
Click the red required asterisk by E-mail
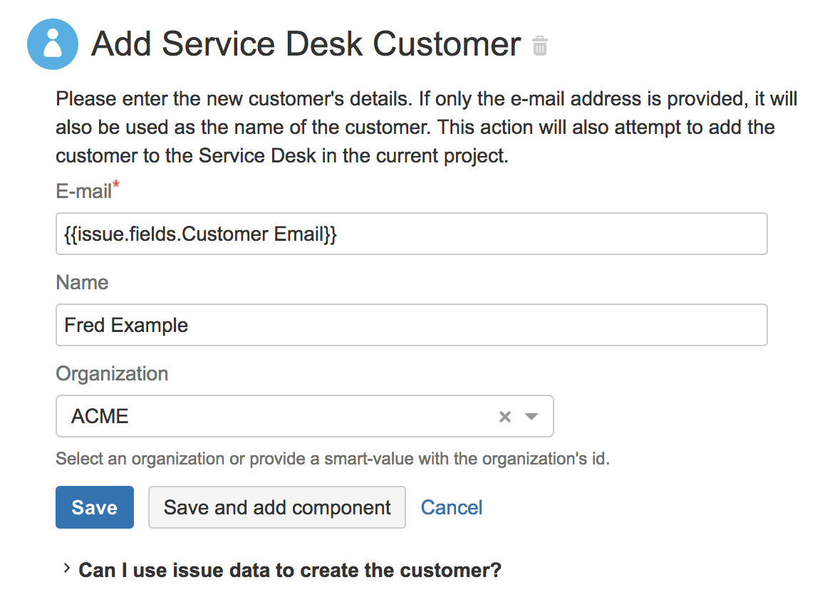[116, 187]
